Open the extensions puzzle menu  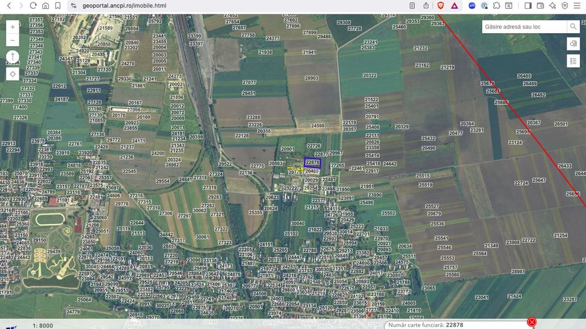(x=496, y=6)
